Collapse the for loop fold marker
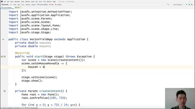The width and height of the screenshot is (195, 109). click(7, 105)
